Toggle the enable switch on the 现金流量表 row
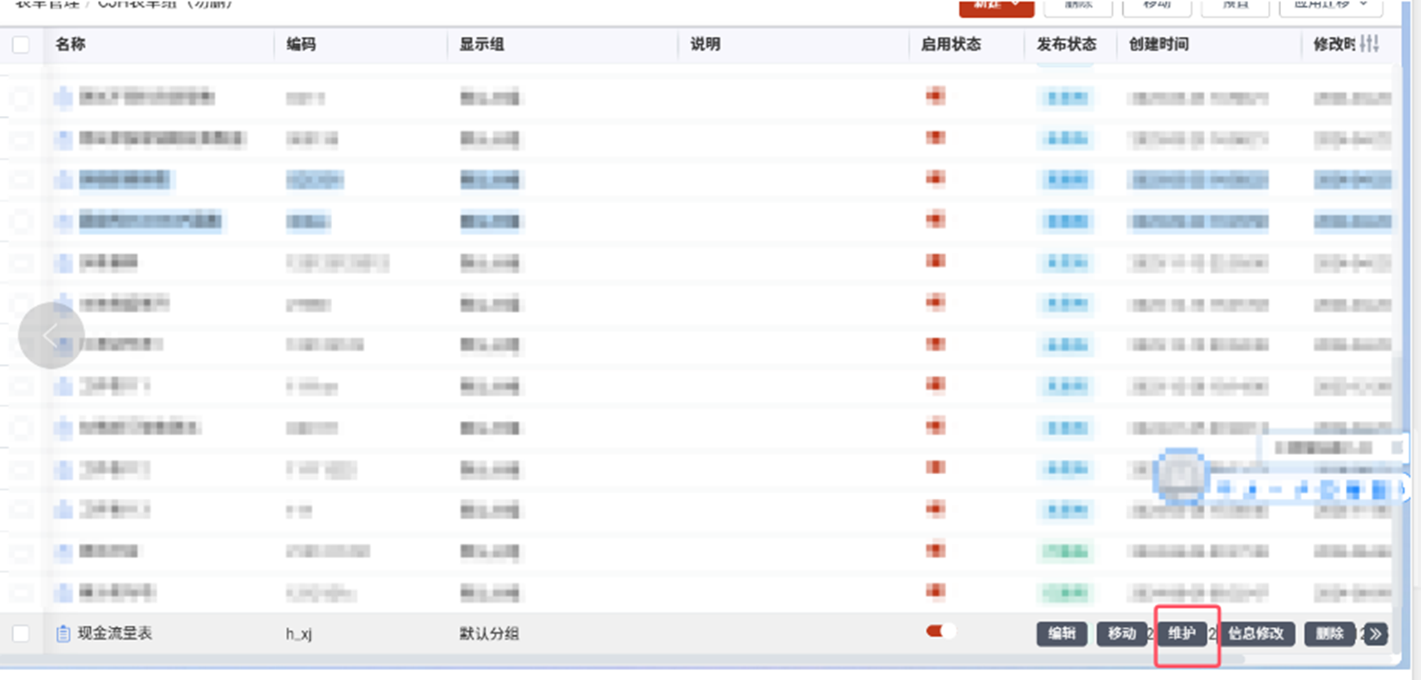This screenshot has width=1421, height=680. click(941, 631)
